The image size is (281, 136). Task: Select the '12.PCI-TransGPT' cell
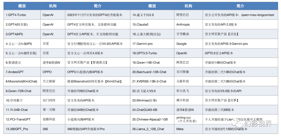22,119
